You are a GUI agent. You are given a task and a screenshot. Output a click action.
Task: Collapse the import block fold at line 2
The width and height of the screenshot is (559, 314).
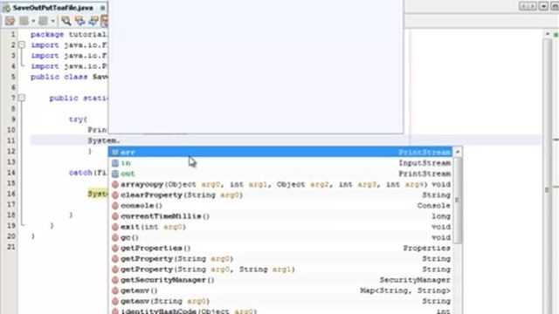click(22, 44)
